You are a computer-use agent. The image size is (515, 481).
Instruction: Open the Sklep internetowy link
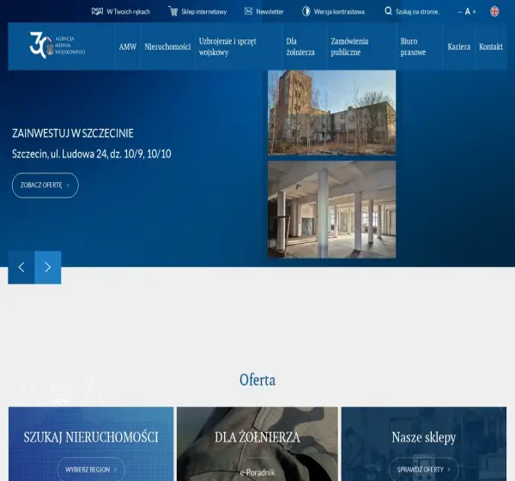[204, 12]
